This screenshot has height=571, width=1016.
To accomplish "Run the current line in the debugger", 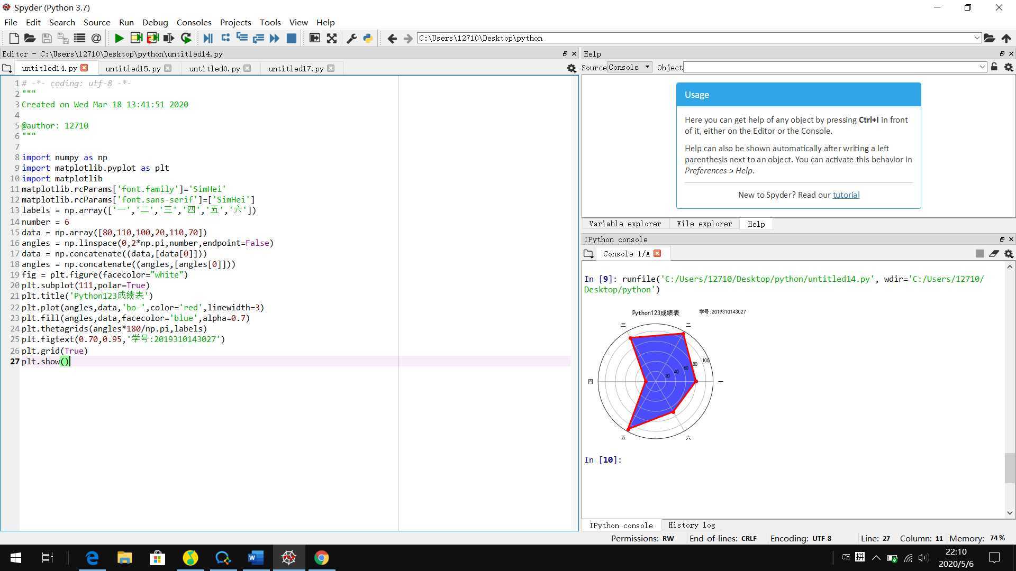I will coord(225,38).
